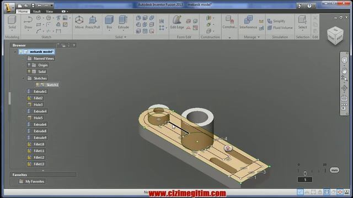Open the Help question mark icon

coord(309,6)
